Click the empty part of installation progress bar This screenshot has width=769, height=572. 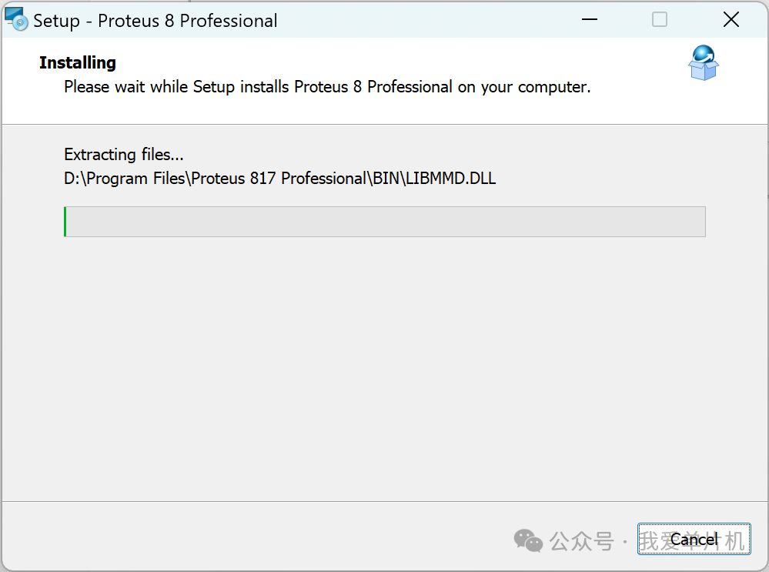coord(385,222)
